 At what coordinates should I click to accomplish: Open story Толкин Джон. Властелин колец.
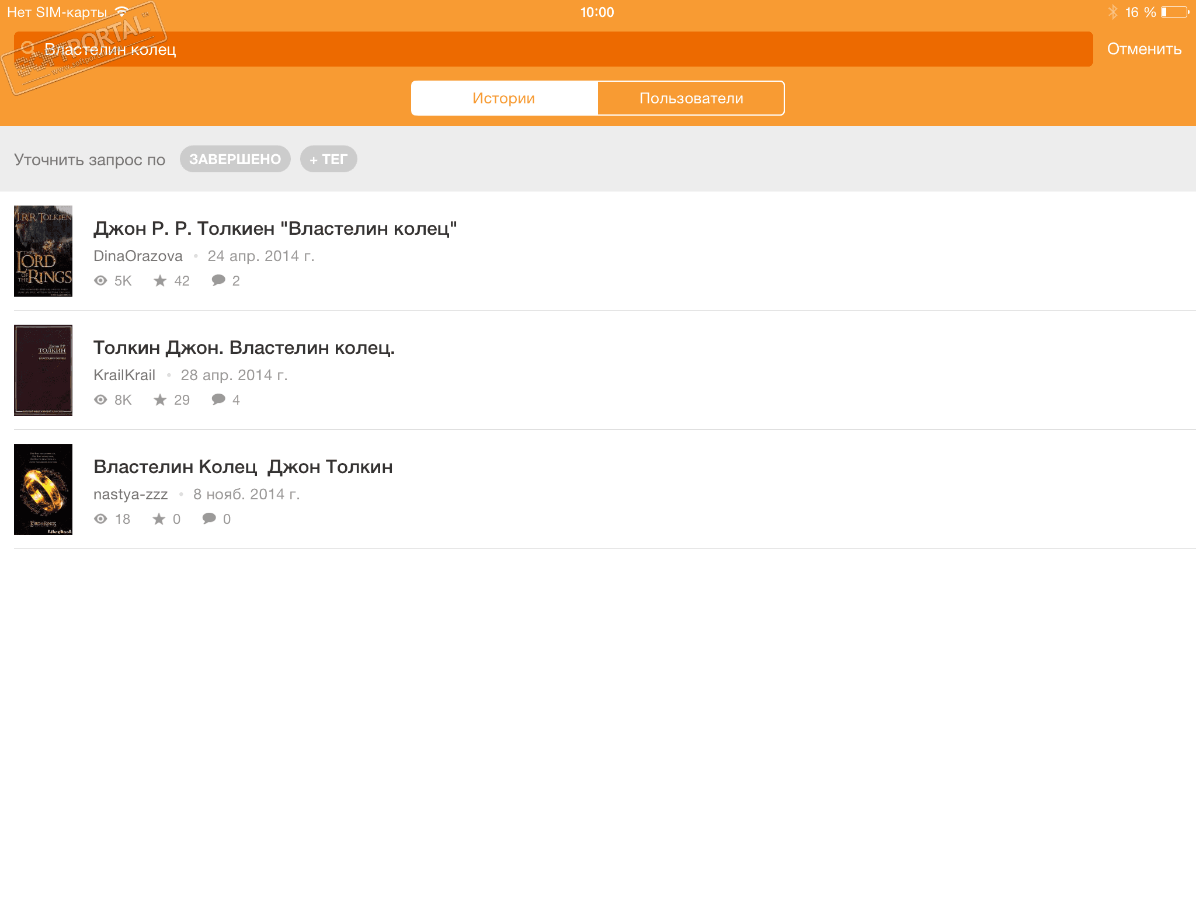click(x=244, y=347)
